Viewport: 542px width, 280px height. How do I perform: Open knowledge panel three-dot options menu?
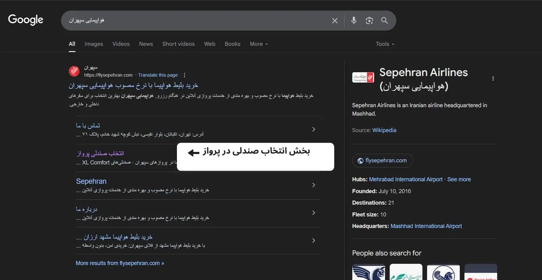pyautogui.click(x=493, y=78)
